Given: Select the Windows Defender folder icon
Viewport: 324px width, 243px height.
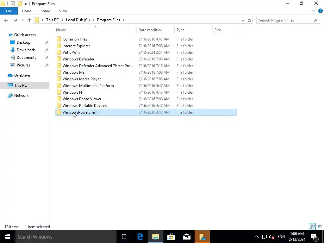Looking at the screenshot, I should pos(59,59).
